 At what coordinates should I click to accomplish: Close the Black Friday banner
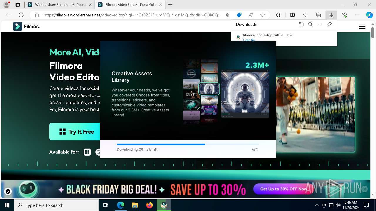point(365,189)
